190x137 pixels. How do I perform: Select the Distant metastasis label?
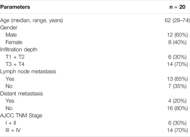21,94
